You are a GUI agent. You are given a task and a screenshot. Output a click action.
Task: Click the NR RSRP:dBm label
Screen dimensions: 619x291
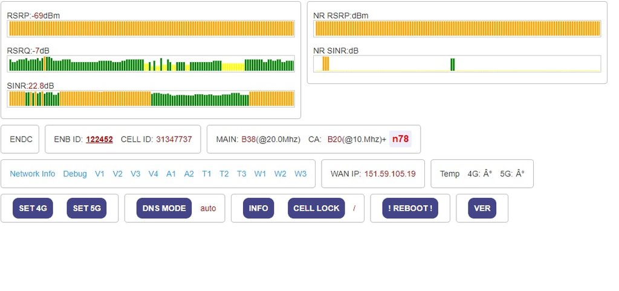point(341,16)
